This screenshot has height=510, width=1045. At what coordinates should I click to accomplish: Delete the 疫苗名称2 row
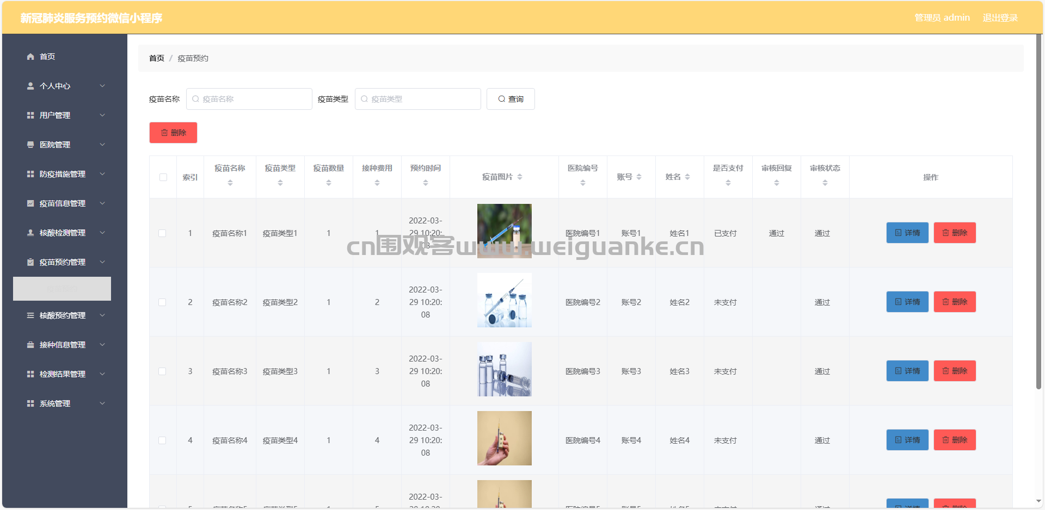pos(955,302)
